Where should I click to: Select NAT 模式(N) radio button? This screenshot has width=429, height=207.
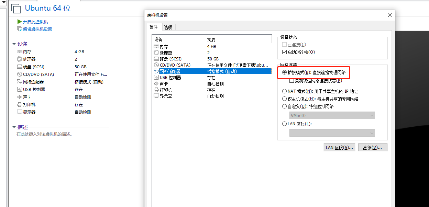click(284, 91)
